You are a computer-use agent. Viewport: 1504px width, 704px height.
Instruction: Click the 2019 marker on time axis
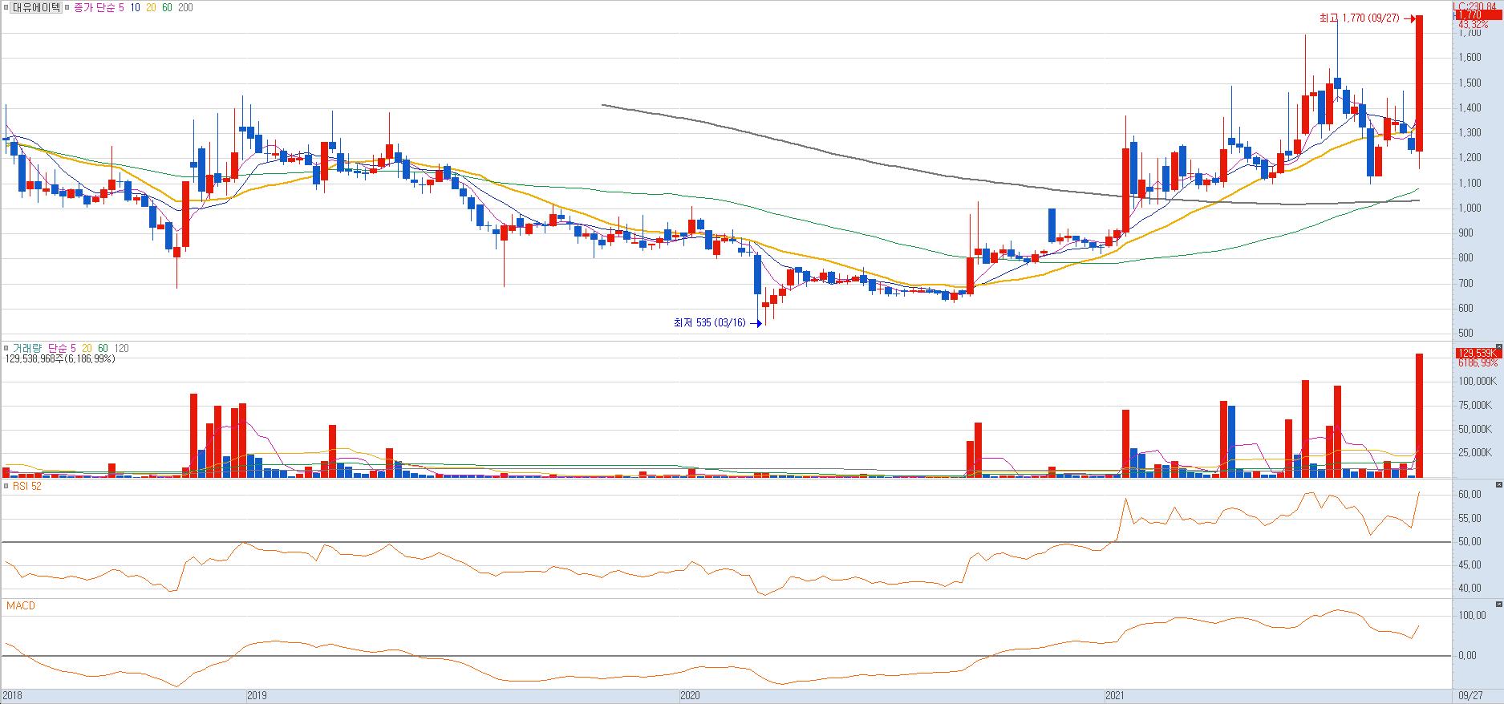[x=257, y=695]
